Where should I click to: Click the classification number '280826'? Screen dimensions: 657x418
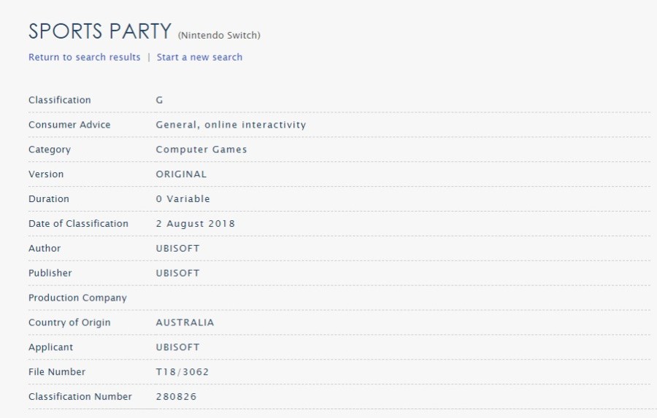[176, 397]
